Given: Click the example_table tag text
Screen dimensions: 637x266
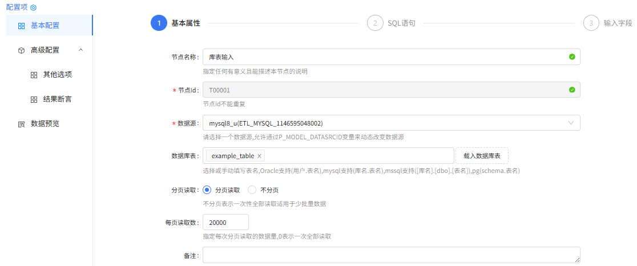Looking at the screenshot, I should coord(233,156).
